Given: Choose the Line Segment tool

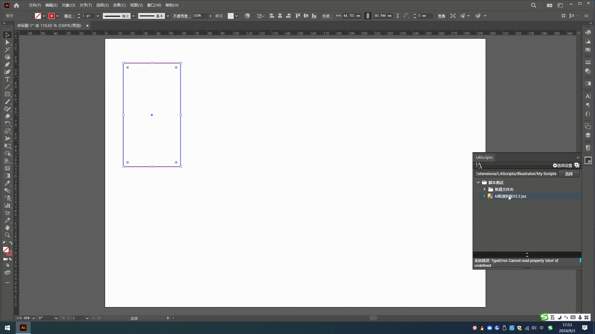Looking at the screenshot, I should click(x=7, y=87).
